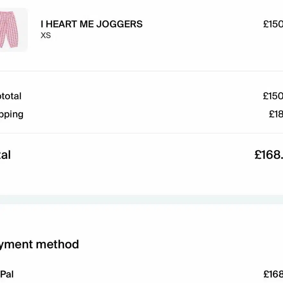The image size is (283, 283).
Task: Click the divider line below the joggers item
Action: [x=141, y=71]
